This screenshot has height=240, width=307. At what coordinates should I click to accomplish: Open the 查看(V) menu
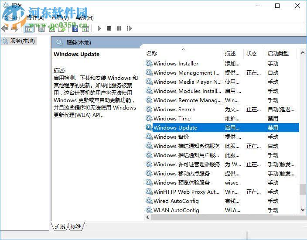pyautogui.click(x=60, y=18)
